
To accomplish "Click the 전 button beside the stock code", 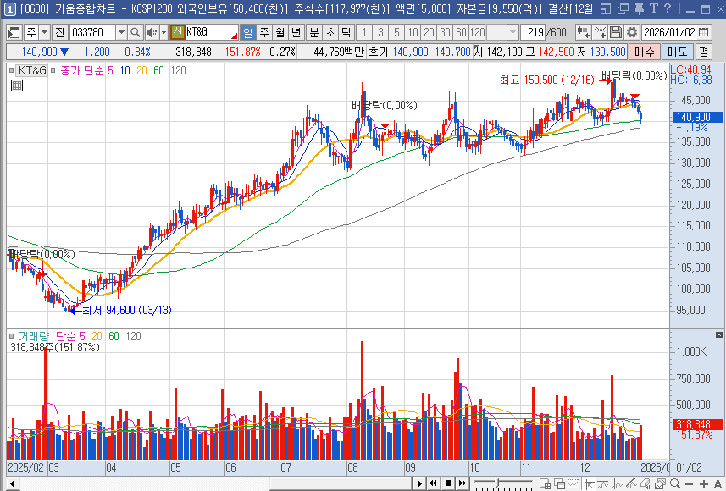I will coord(60,32).
